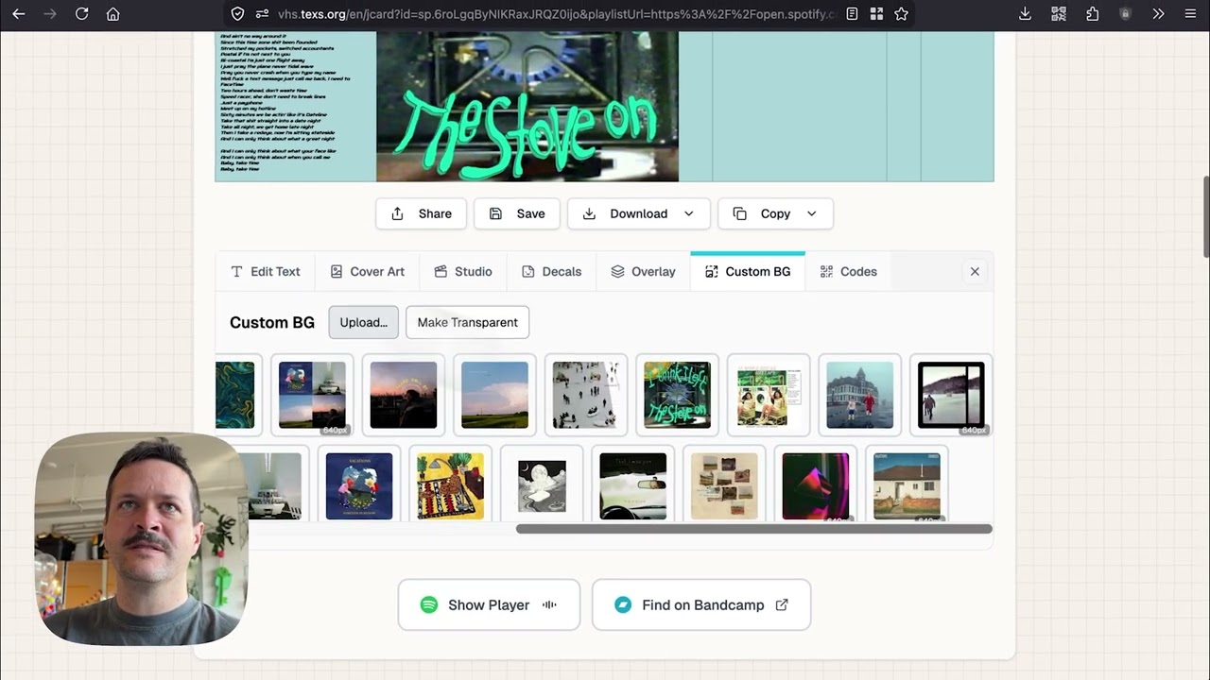Choose the sunset silhouette background thumbnail
Screen dimensions: 1210x680
(x=404, y=395)
